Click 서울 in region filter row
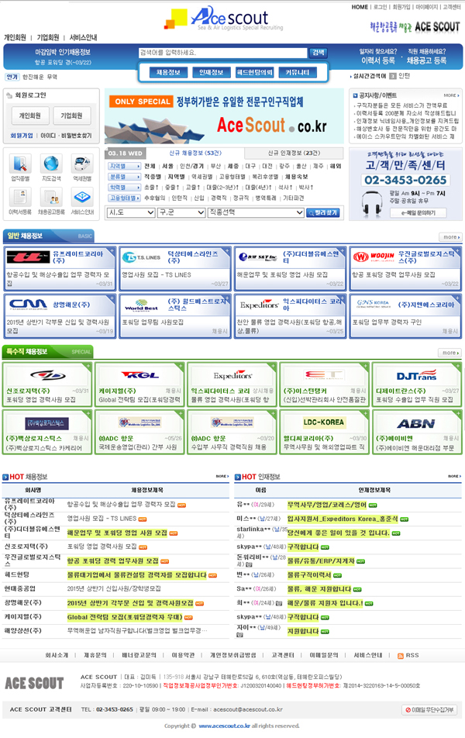Image resolution: width=465 pixels, height=738 pixels. pyautogui.click(x=168, y=166)
